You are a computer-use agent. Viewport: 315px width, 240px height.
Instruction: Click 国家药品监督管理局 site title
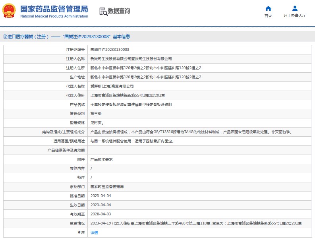click(x=54, y=9)
